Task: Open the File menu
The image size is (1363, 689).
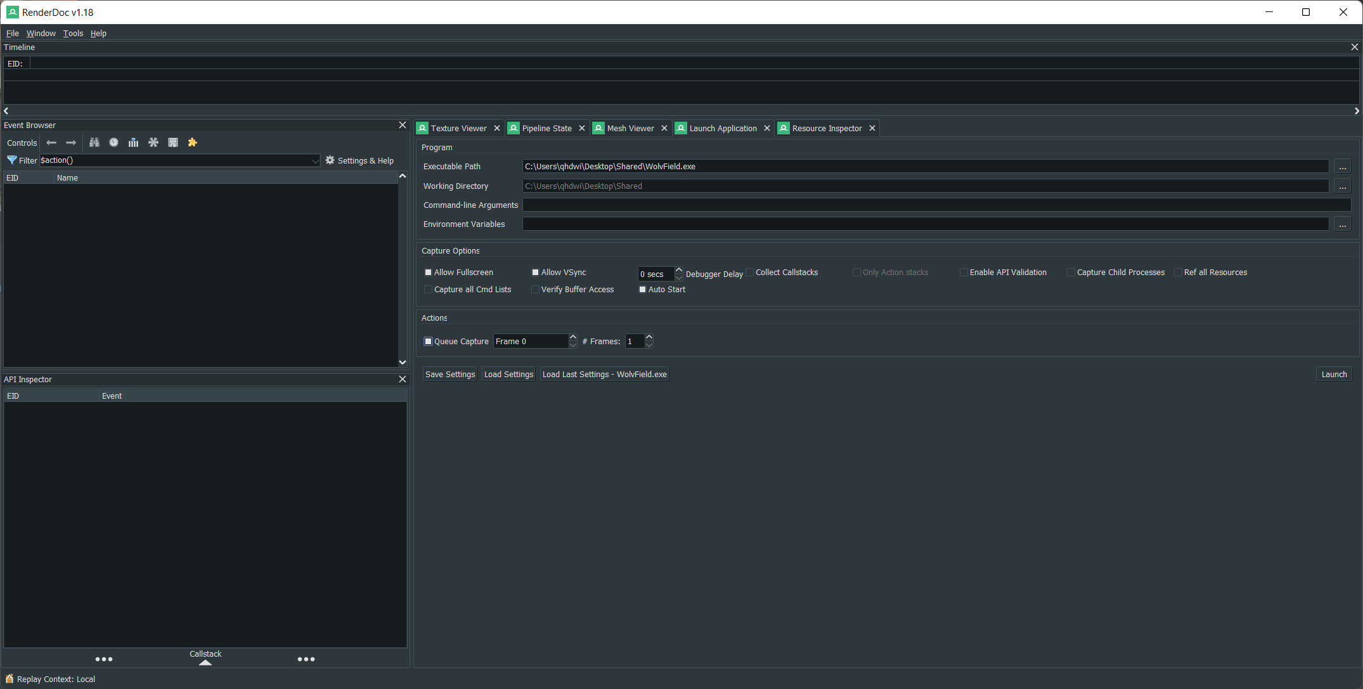Action: (13, 33)
